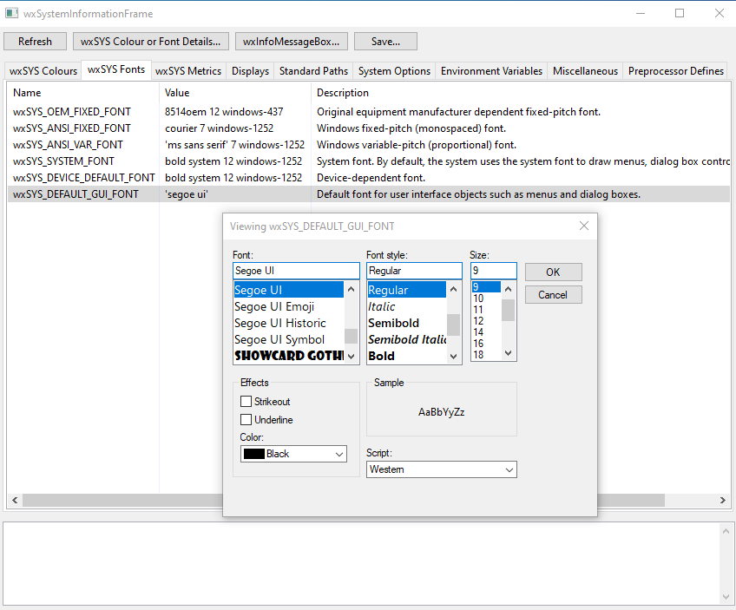Click horizontal scrollbar right arrow in fonts table
Image resolution: width=736 pixels, height=610 pixels.
tap(722, 500)
